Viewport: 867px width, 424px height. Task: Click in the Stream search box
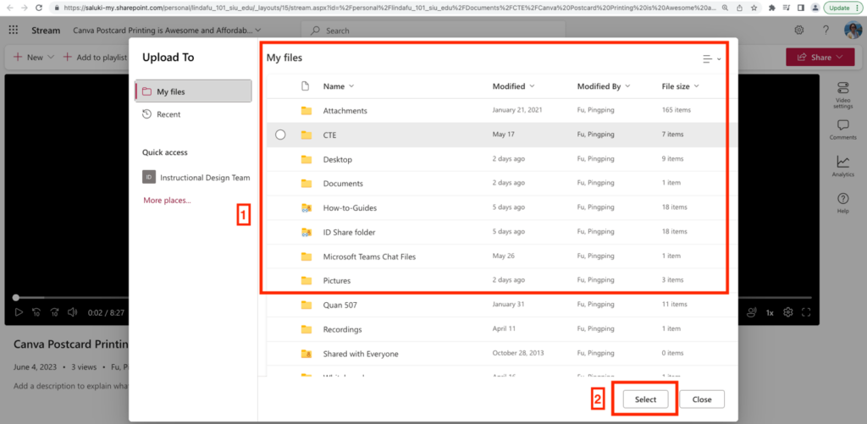433,31
